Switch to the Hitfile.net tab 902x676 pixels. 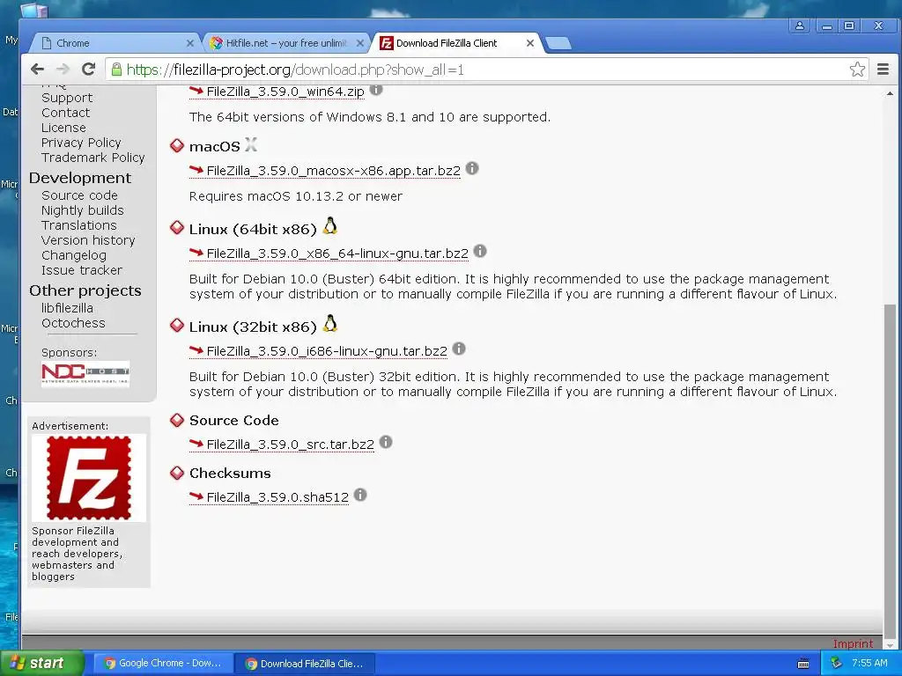(285, 43)
